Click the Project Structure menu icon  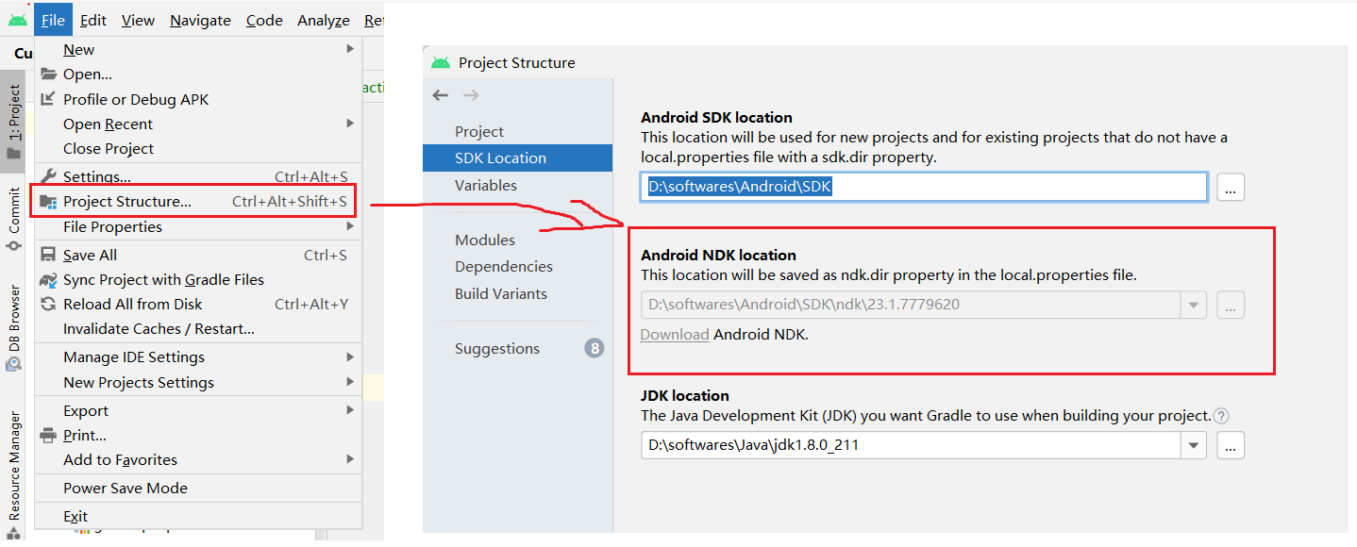tap(49, 202)
